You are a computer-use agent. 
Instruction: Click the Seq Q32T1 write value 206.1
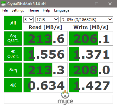91,38
